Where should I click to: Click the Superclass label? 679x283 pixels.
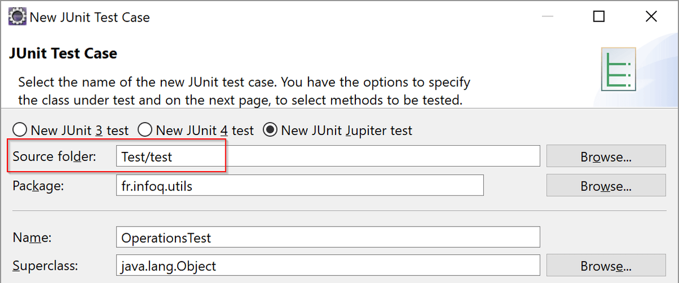coord(45,266)
